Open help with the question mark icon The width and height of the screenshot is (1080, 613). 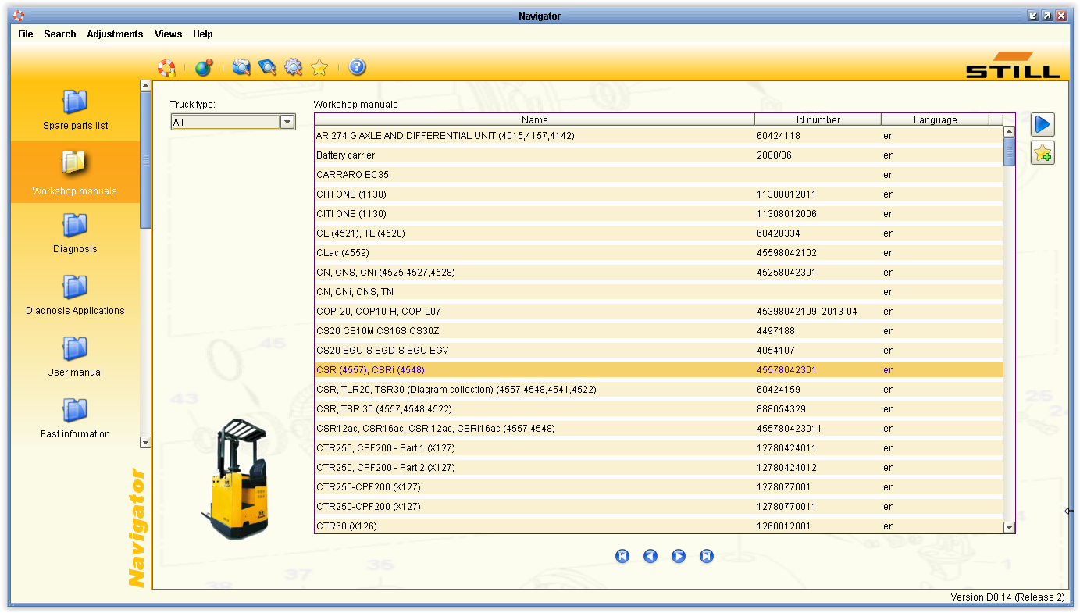357,67
